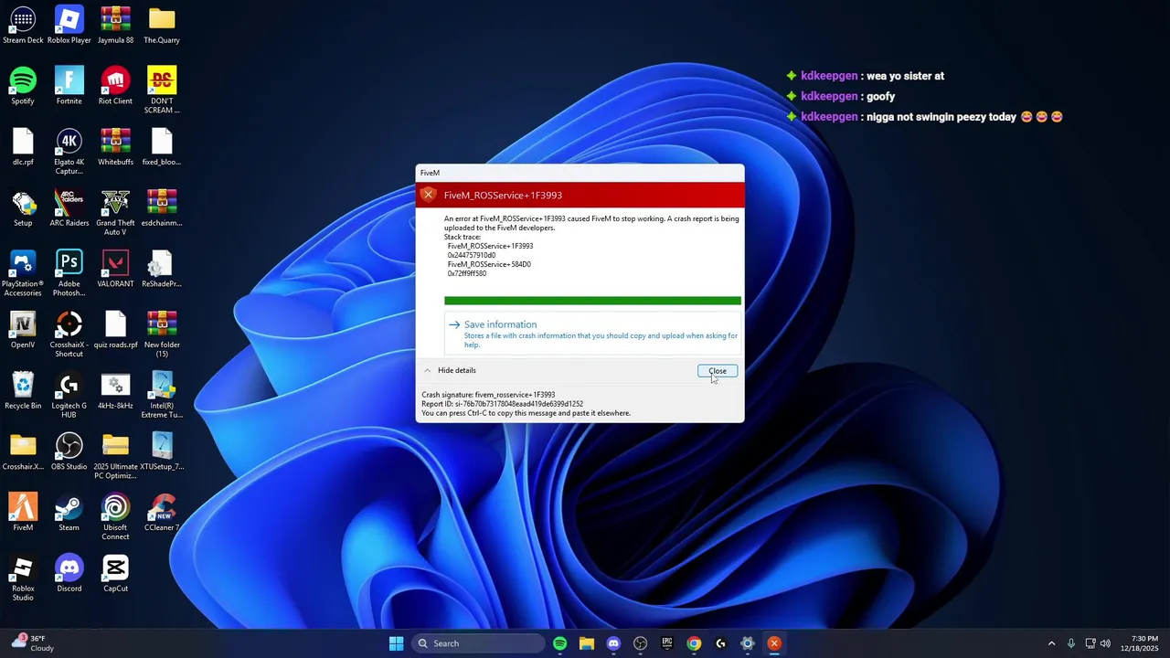This screenshot has height=658, width=1170.
Task: Collapse details with the Hide details chevron
Action: pyautogui.click(x=427, y=370)
